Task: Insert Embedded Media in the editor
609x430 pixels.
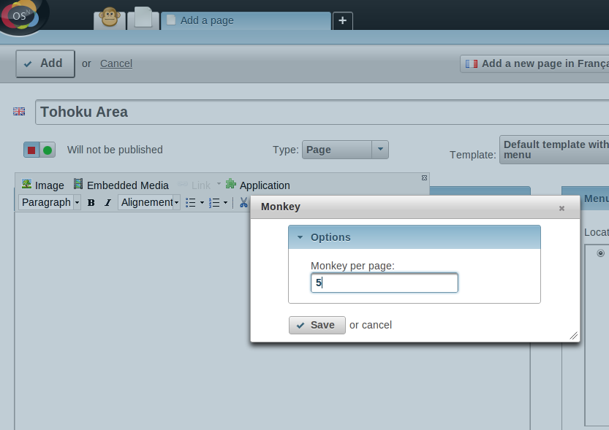Action: (x=121, y=185)
